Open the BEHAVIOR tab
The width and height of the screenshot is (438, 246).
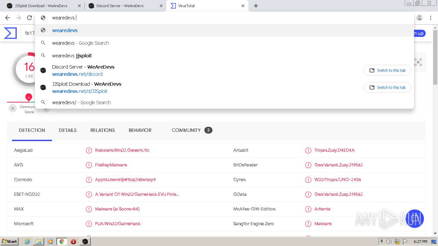click(x=140, y=130)
